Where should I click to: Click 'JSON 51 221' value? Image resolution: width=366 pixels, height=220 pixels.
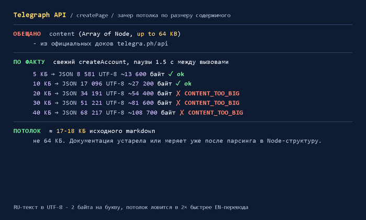[82, 103]
